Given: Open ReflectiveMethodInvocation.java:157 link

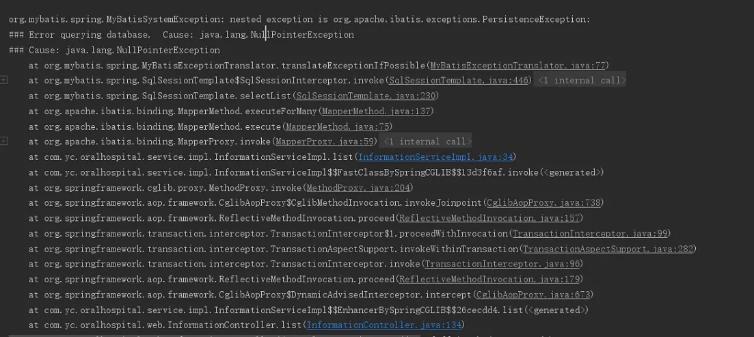Looking at the screenshot, I should pyautogui.click(x=489, y=218).
